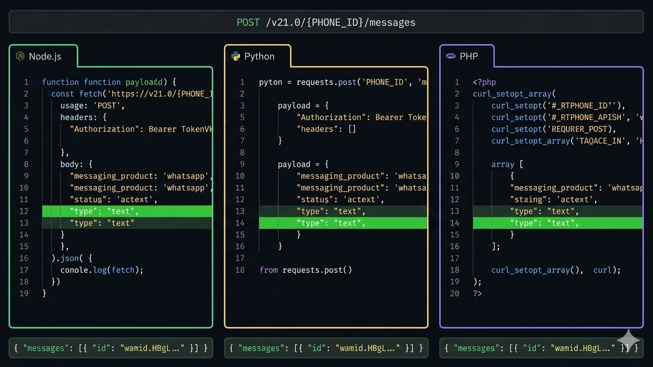Click the '?>' closing tag line in PHP
653x367 pixels.
pyautogui.click(x=477, y=293)
